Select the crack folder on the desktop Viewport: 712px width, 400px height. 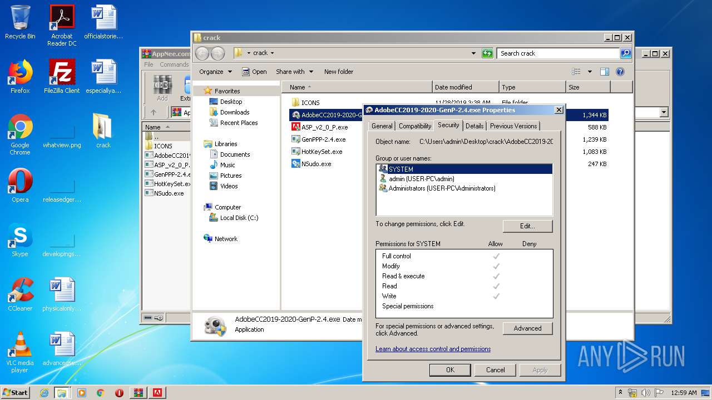click(x=103, y=131)
